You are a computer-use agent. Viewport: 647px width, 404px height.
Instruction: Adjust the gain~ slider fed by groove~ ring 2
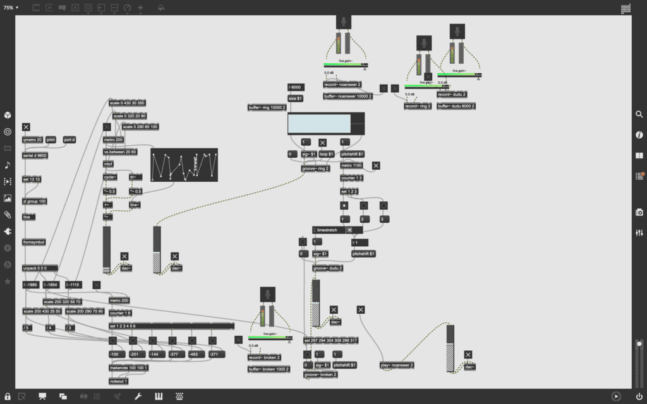(157, 249)
